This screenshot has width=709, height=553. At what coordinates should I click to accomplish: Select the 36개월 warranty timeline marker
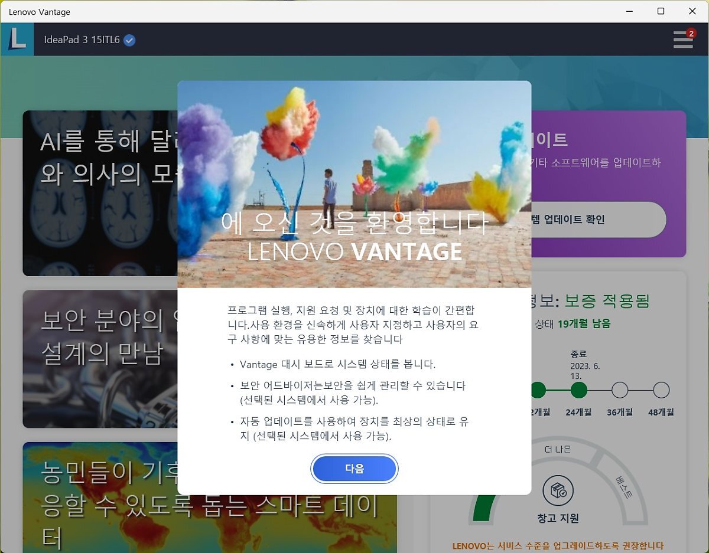[620, 390]
